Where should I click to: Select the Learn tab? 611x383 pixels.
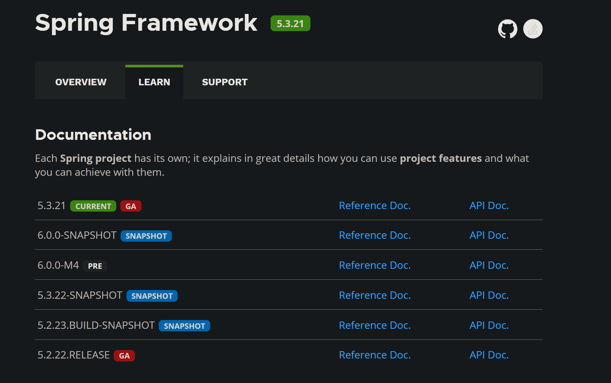click(154, 82)
